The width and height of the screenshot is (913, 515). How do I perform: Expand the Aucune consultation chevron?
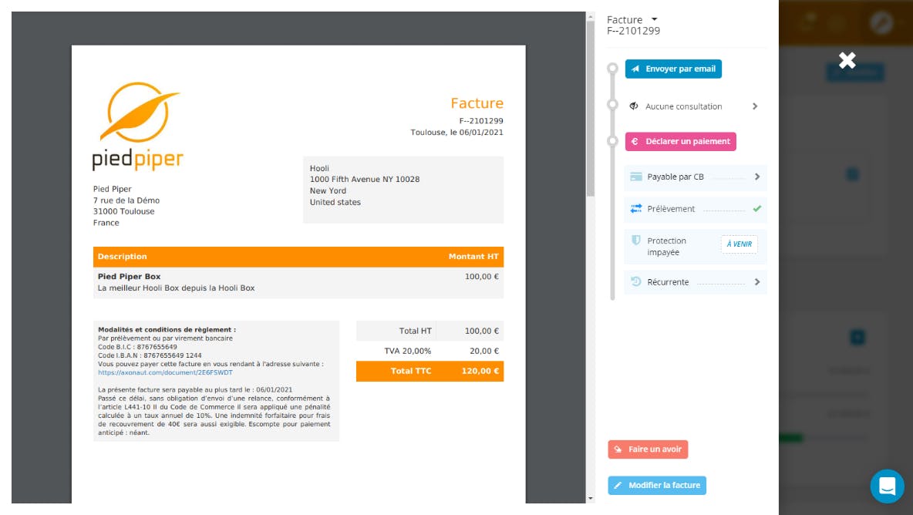(755, 106)
